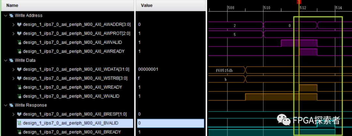Click the Write Data group icon

11,60
